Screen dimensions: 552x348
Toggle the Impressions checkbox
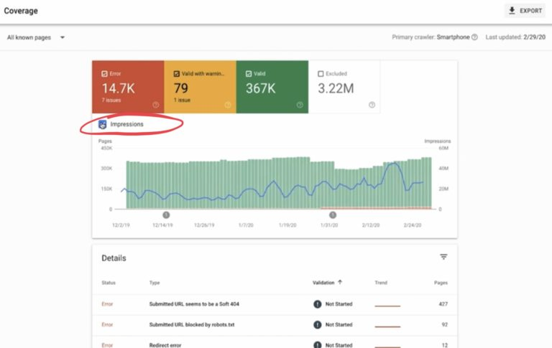pyautogui.click(x=103, y=124)
